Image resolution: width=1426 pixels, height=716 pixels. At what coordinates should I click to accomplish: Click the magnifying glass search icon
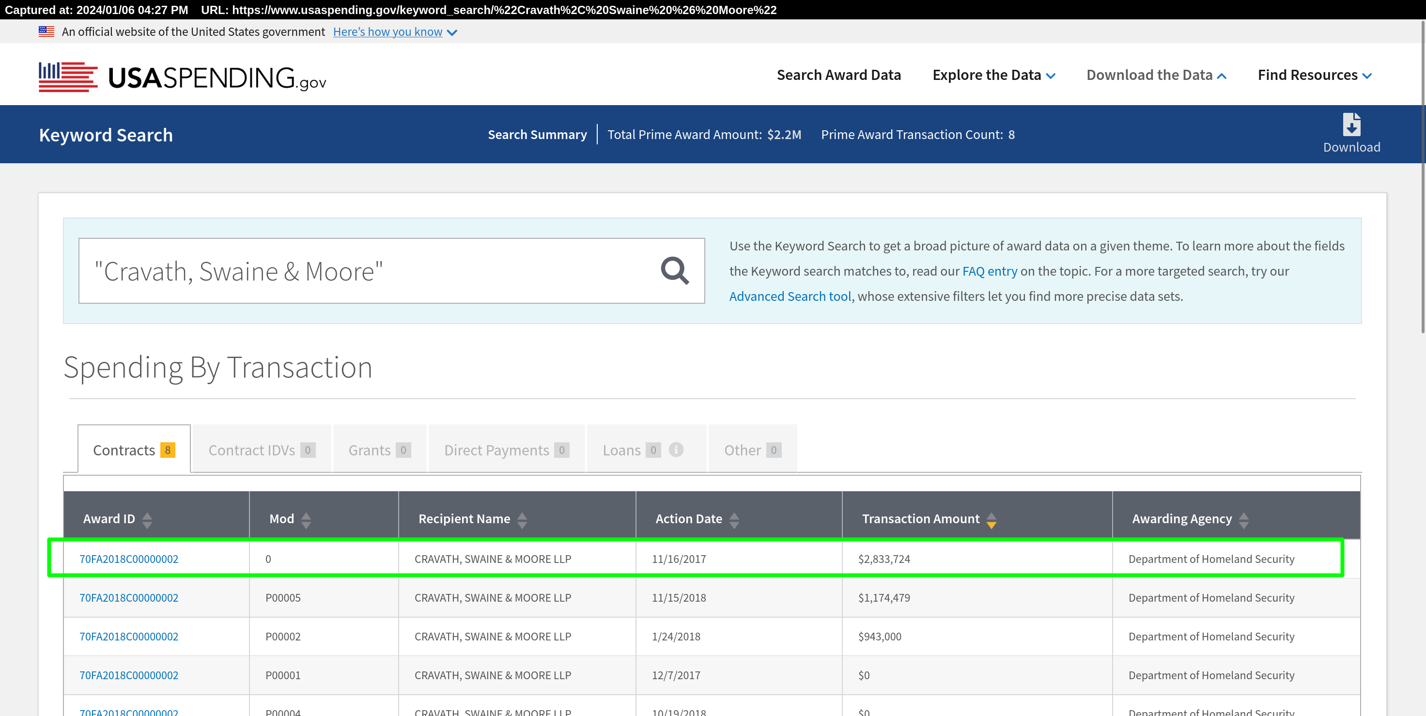674,271
